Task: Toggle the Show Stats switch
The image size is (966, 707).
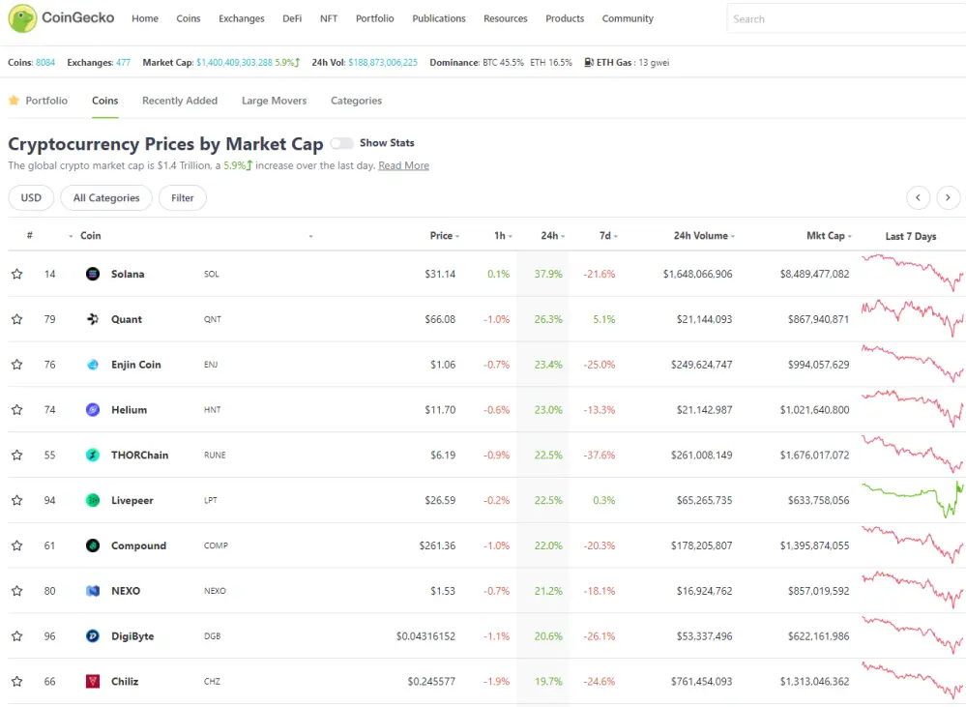Action: tap(341, 143)
